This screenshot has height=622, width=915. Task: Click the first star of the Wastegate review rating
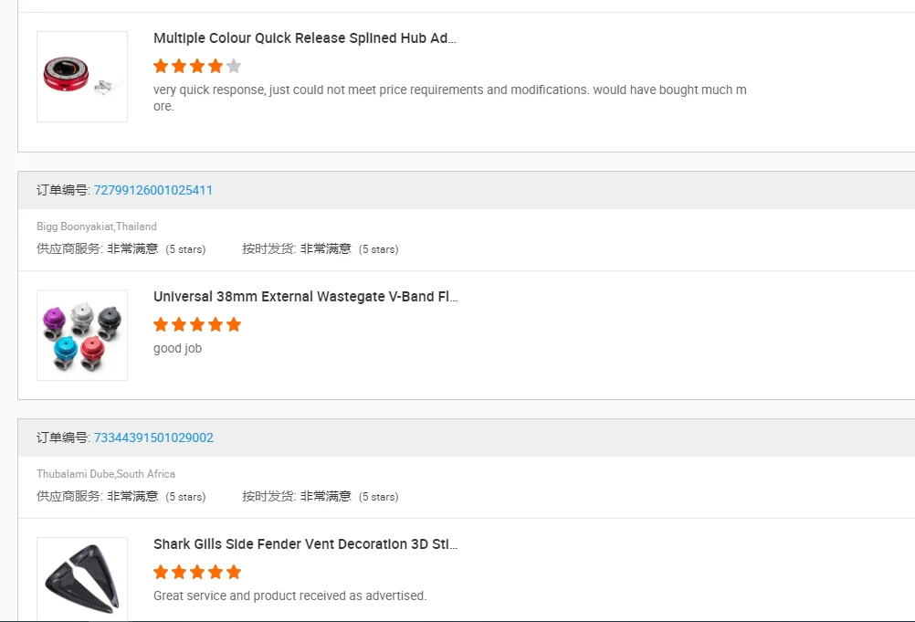(x=161, y=324)
